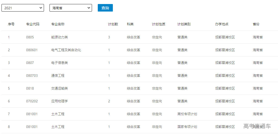Open the 2021 year dropdown
Viewport: 278px width, 136px height.
pyautogui.click(x=23, y=8)
